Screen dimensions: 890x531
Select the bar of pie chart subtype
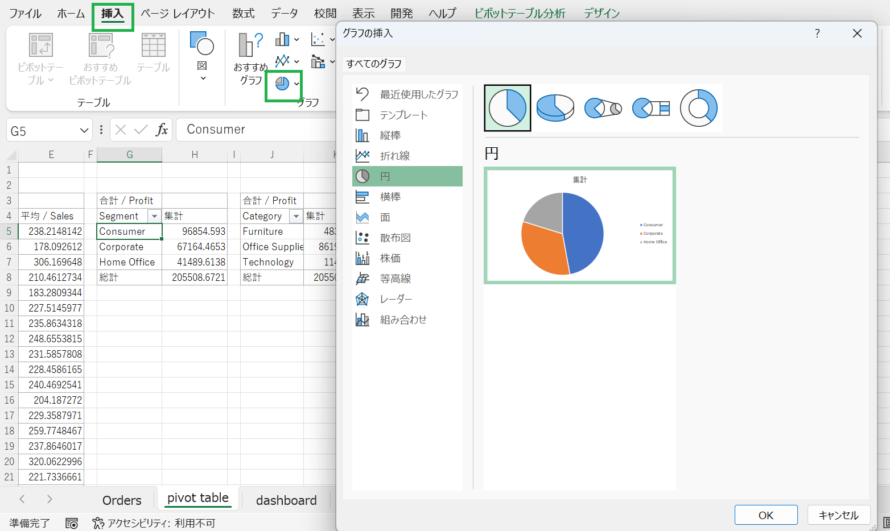tap(651, 108)
